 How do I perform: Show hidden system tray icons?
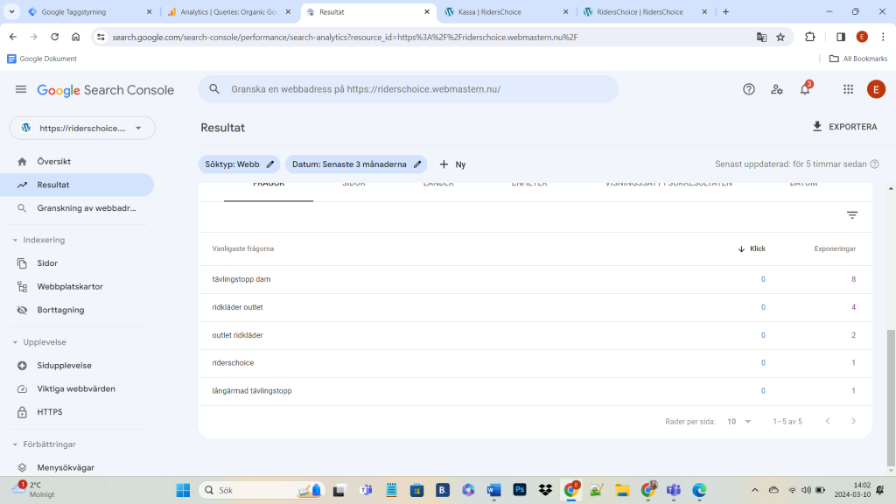755,490
